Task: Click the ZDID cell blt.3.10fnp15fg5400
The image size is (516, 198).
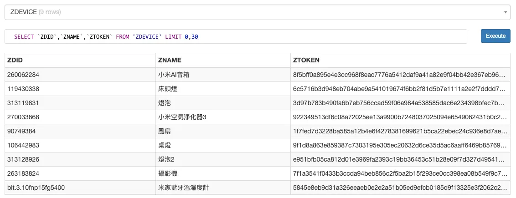Action: 36,188
